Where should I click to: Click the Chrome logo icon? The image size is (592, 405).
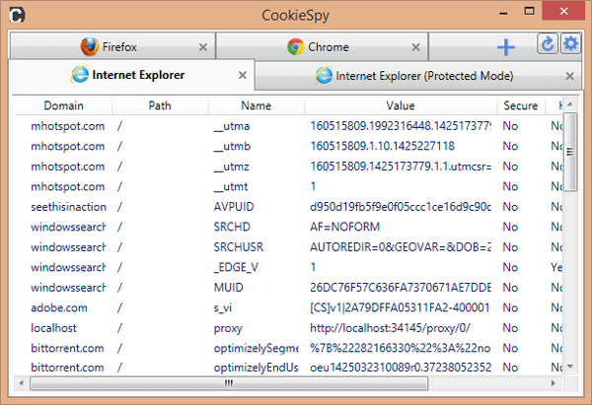coord(295,46)
